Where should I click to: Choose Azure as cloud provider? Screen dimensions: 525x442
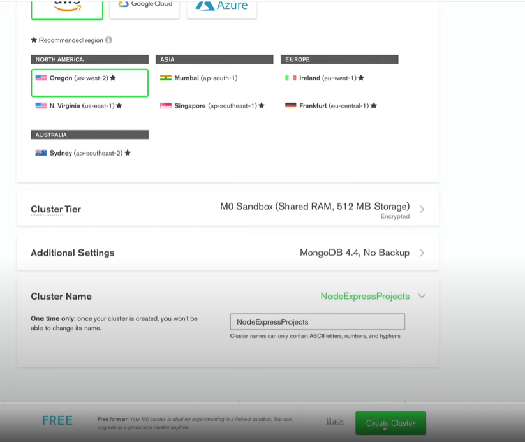point(221,9)
